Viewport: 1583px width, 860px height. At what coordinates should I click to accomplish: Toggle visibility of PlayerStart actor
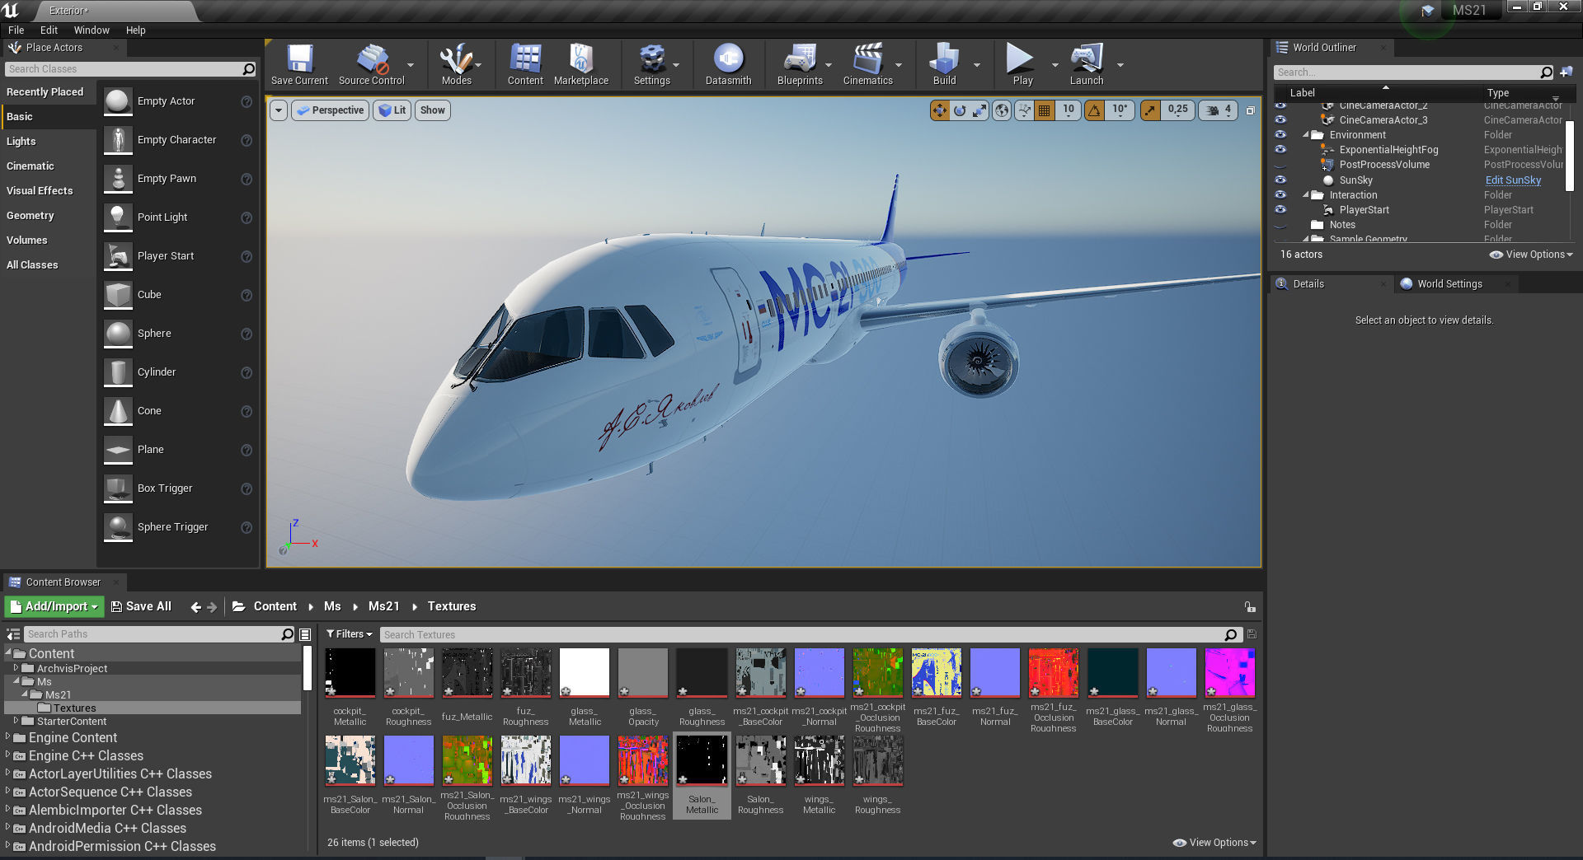click(x=1280, y=209)
